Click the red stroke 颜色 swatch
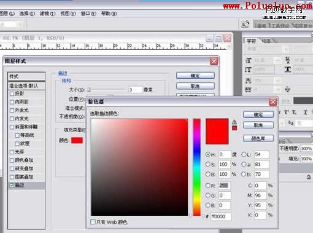The width and height of the screenshot is (313, 233). tap(77, 140)
